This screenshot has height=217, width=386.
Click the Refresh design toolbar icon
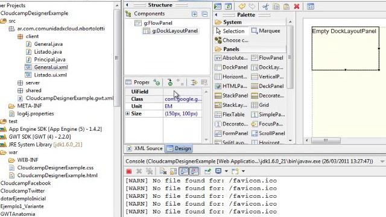tap(228, 7)
